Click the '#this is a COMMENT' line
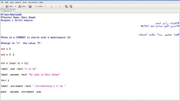 tap(36, 37)
